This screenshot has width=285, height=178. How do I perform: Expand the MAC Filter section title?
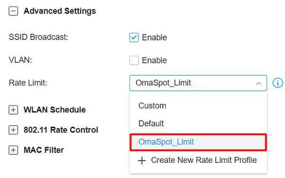click(44, 150)
